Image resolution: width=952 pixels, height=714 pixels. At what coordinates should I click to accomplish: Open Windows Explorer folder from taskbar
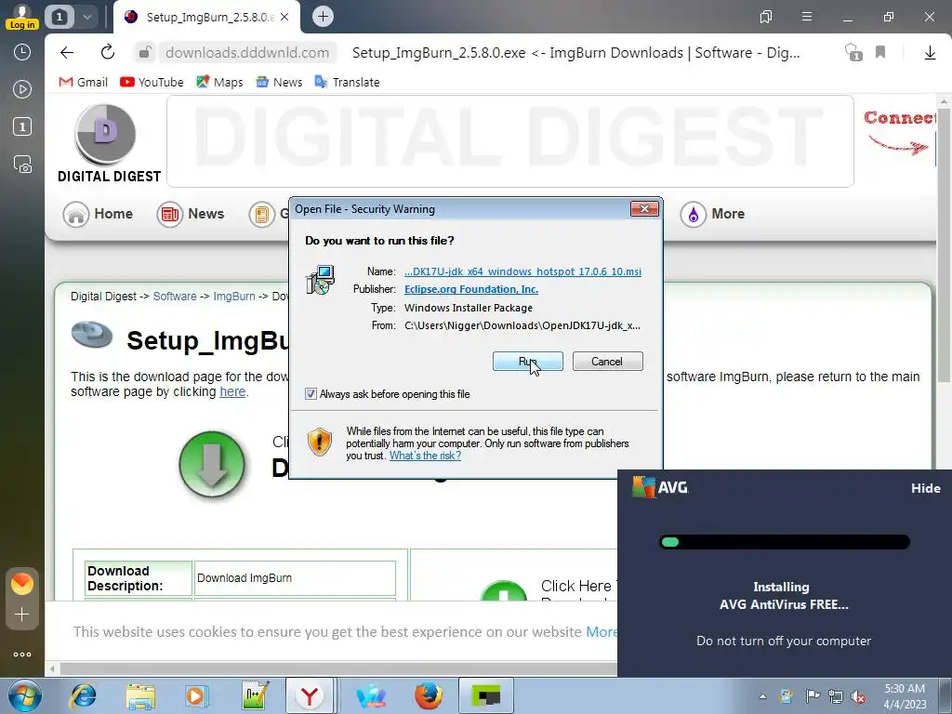click(140, 695)
